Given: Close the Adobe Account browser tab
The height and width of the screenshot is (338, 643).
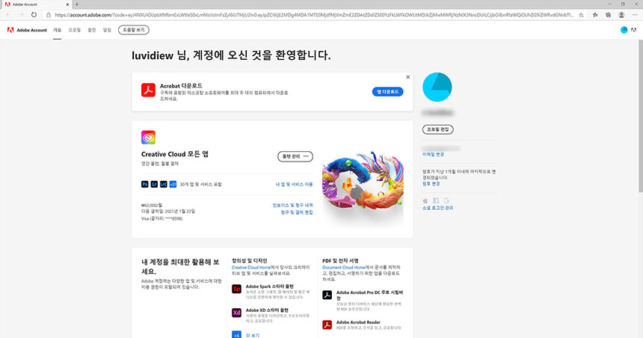Looking at the screenshot, I should coord(67,4).
